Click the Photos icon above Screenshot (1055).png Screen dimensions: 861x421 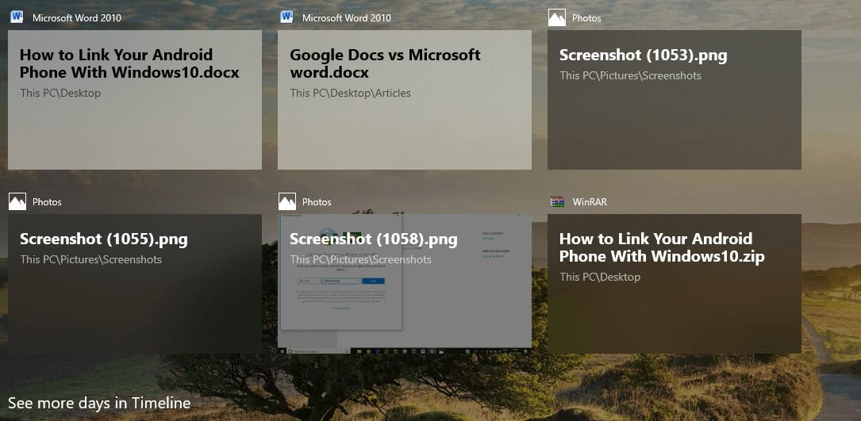coord(17,201)
